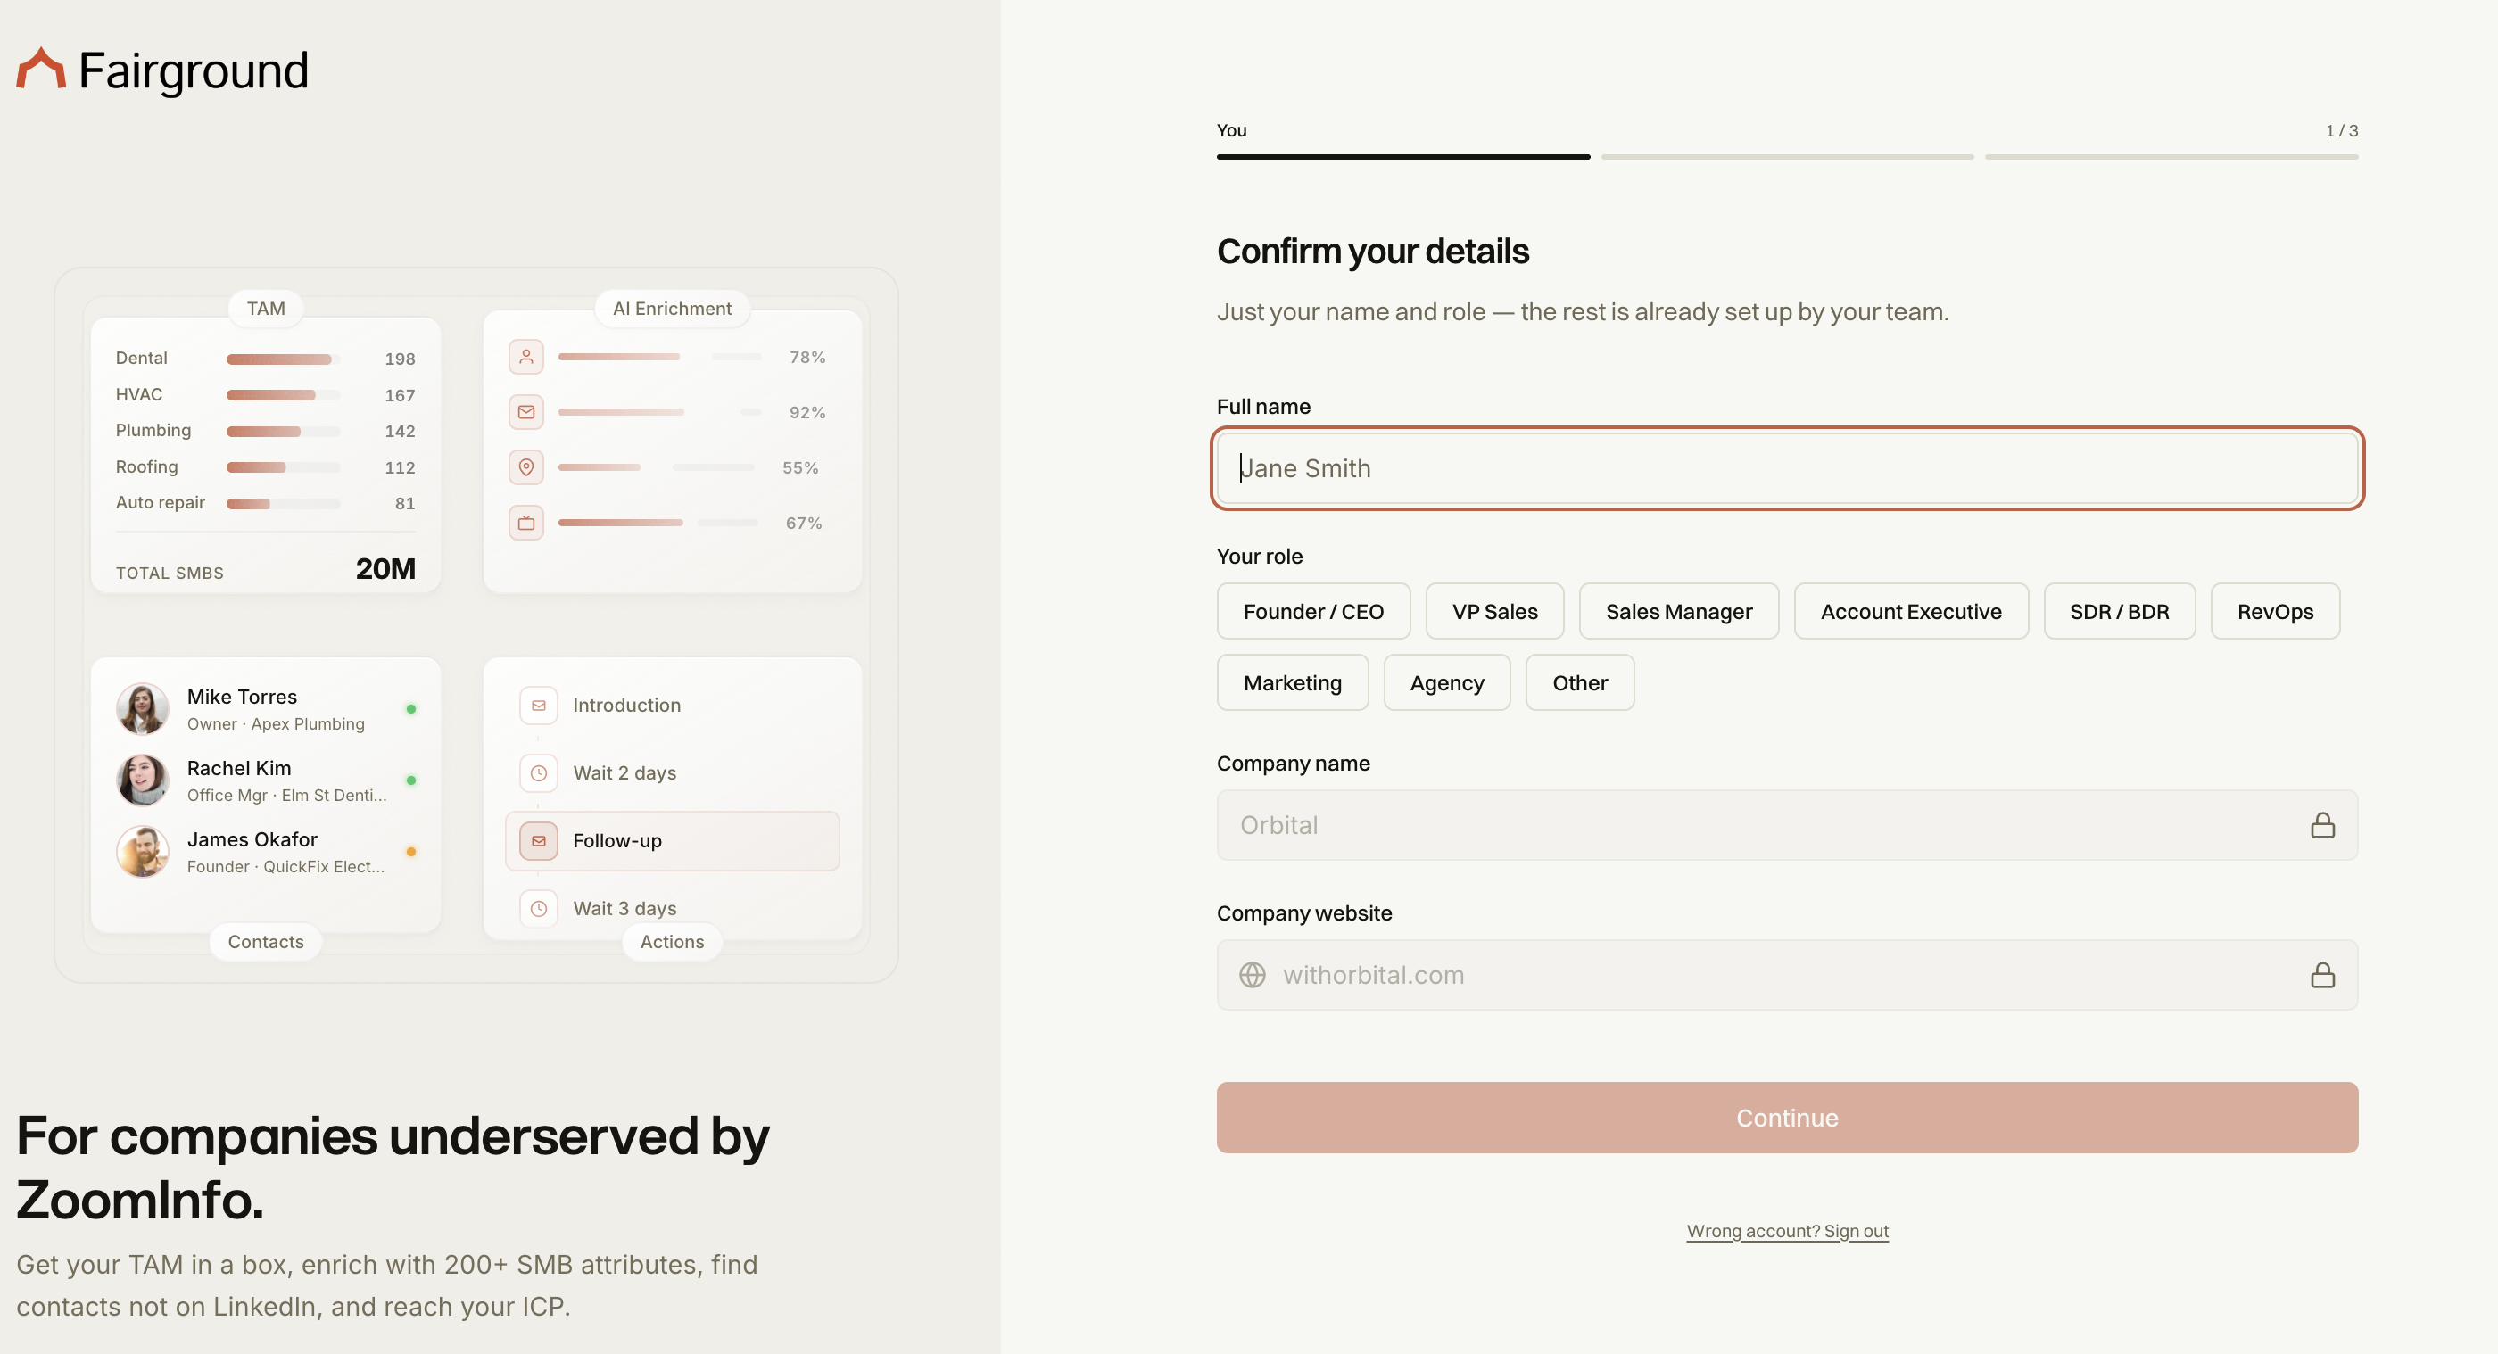Click the You step label
This screenshot has width=2498, height=1354.
point(1231,130)
